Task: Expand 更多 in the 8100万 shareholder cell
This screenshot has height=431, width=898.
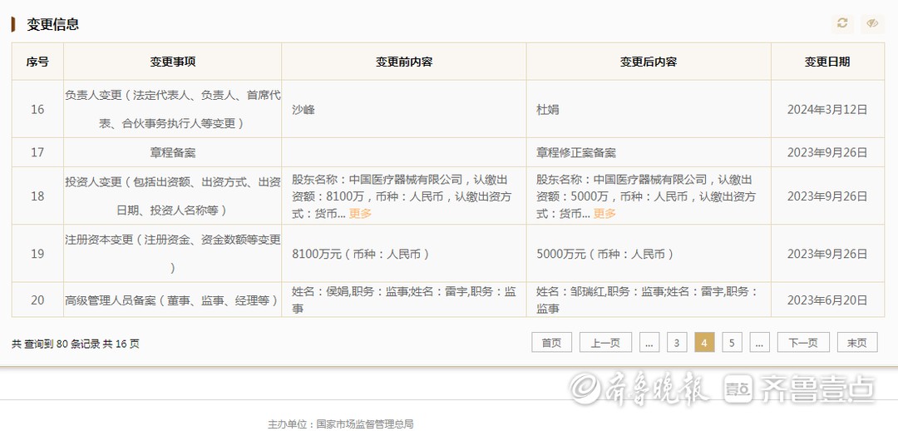Action: (360, 214)
